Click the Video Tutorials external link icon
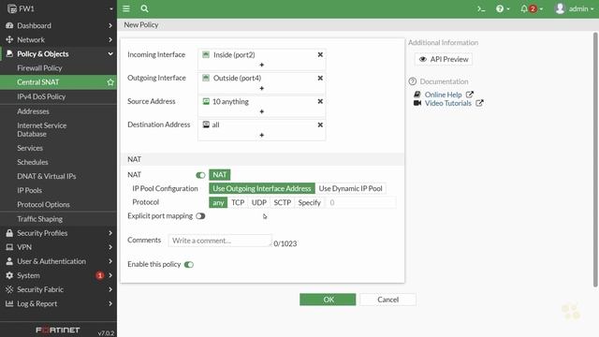 click(x=479, y=103)
